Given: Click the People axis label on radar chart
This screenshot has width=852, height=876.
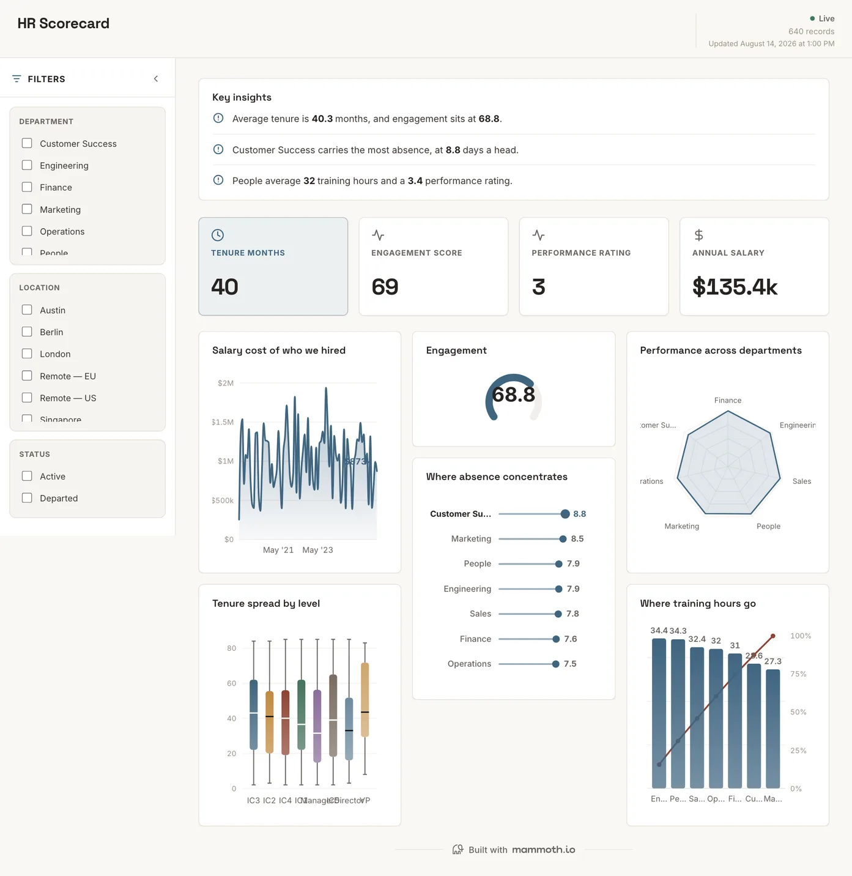Looking at the screenshot, I should [x=768, y=526].
